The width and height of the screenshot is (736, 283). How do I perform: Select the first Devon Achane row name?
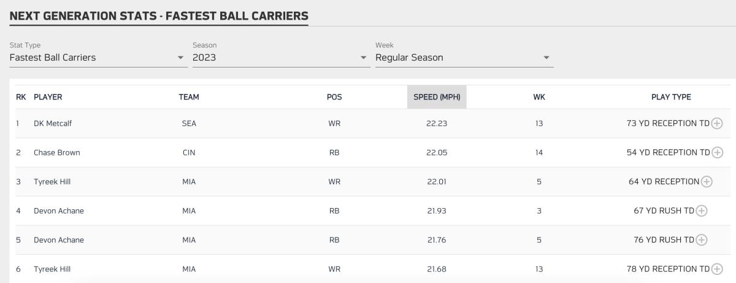(x=58, y=211)
